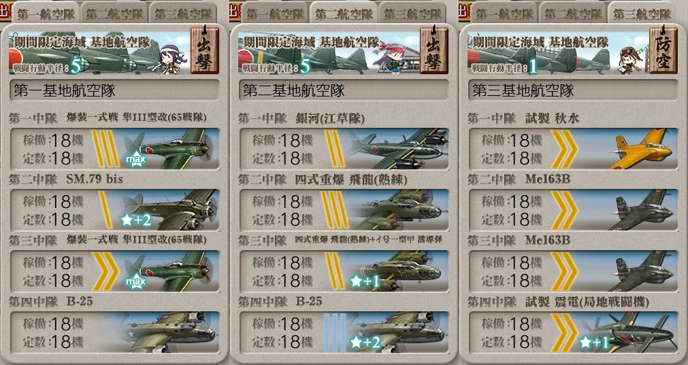The width and height of the screenshot is (688, 365).
Task: Select 試製 秋水 orange rocket fighter slot
Action: (573, 149)
